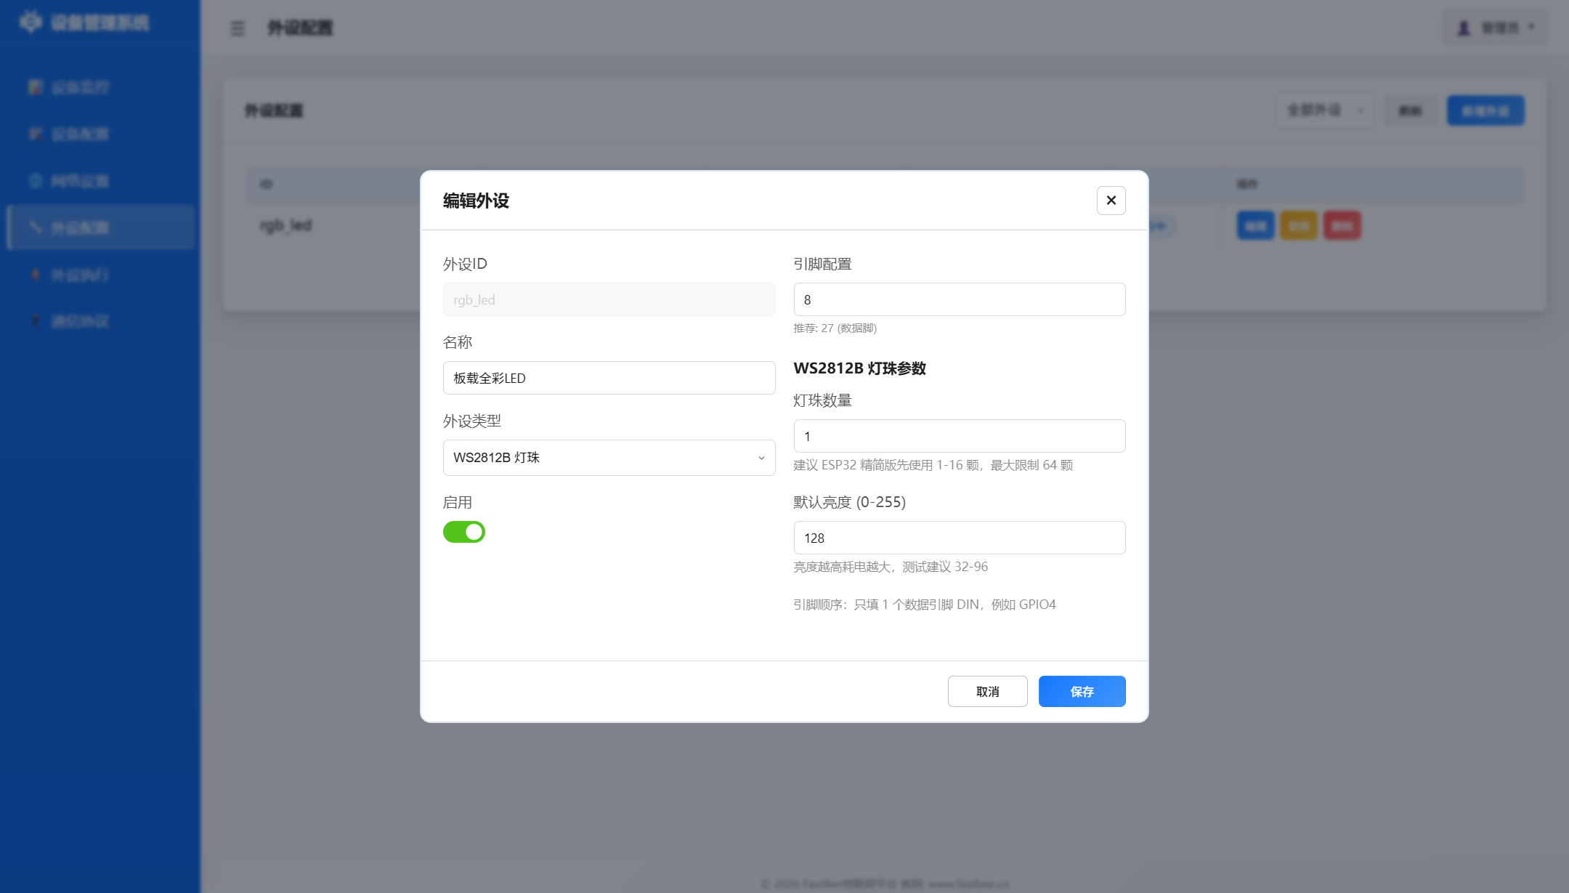Click the yellow action button in rgb_led row
This screenshot has width=1569, height=893.
coord(1298,226)
